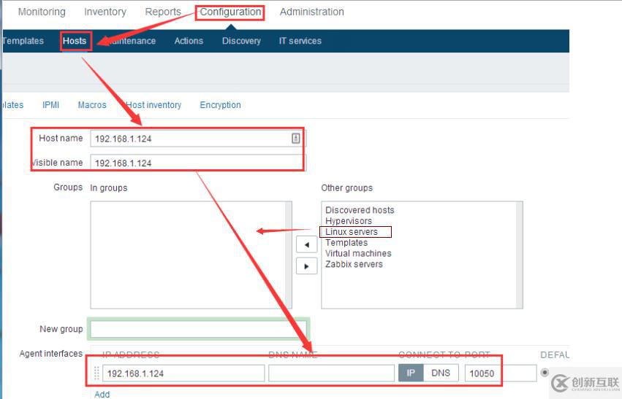Select Discovered hosts in Other groups
622x399 pixels.
(x=360, y=210)
